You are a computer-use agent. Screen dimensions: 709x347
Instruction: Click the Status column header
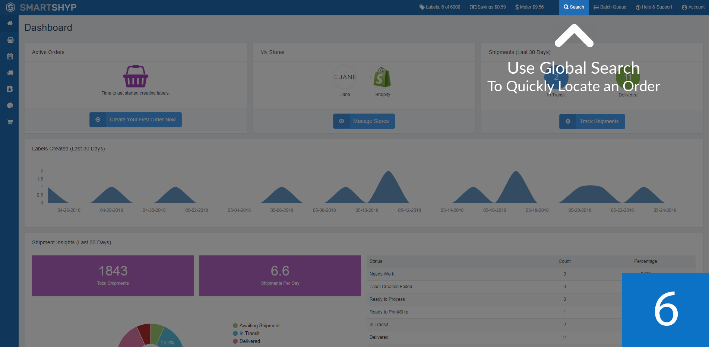376,261
